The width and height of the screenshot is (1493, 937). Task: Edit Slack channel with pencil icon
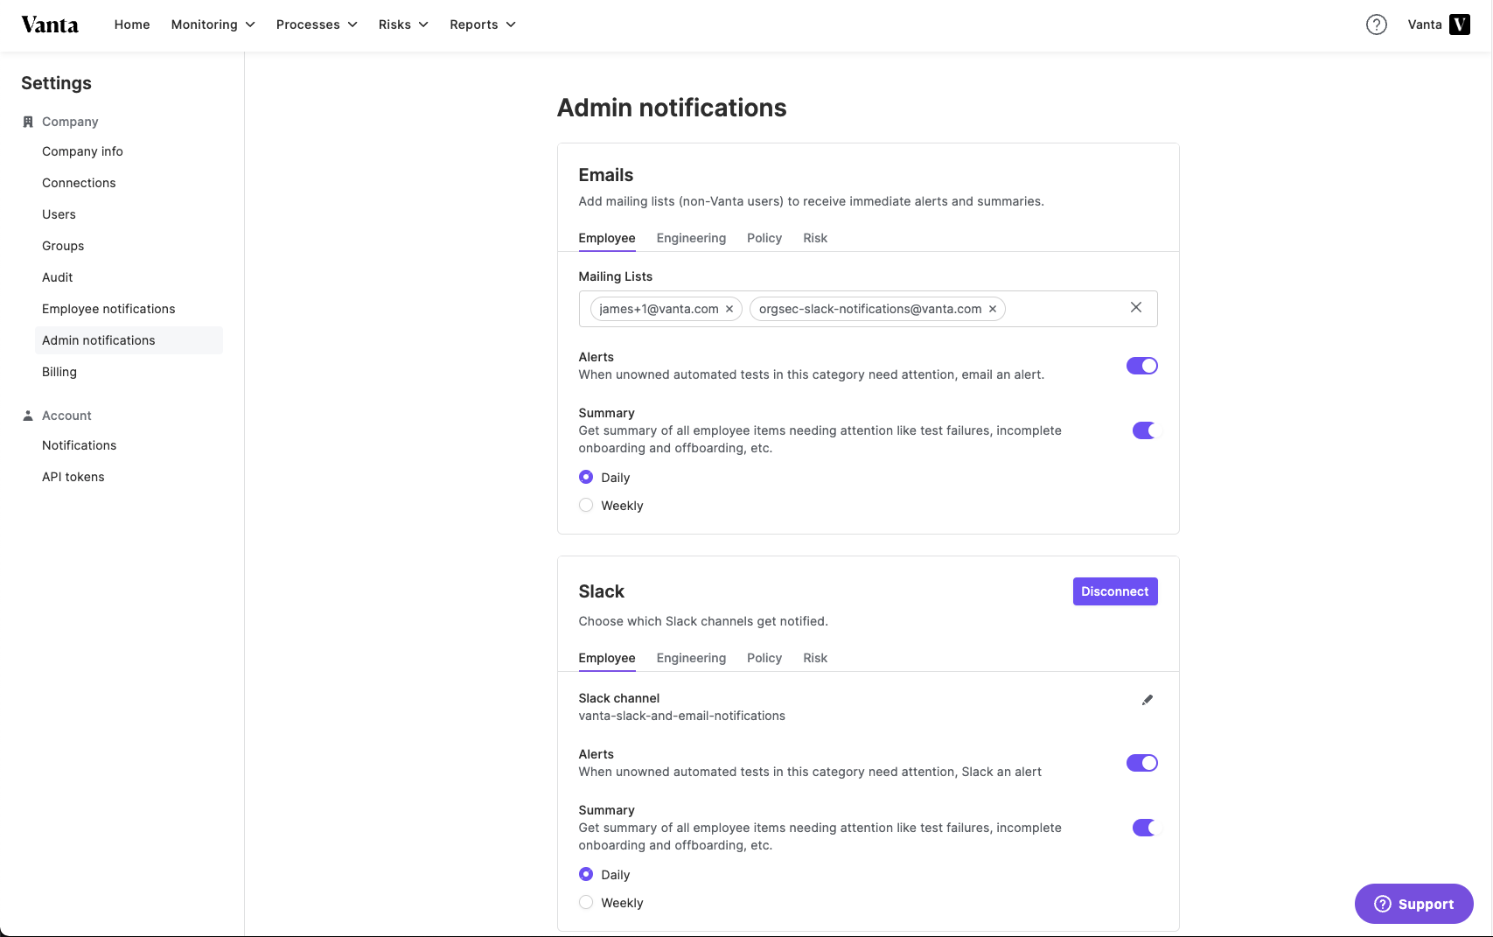pos(1148,700)
